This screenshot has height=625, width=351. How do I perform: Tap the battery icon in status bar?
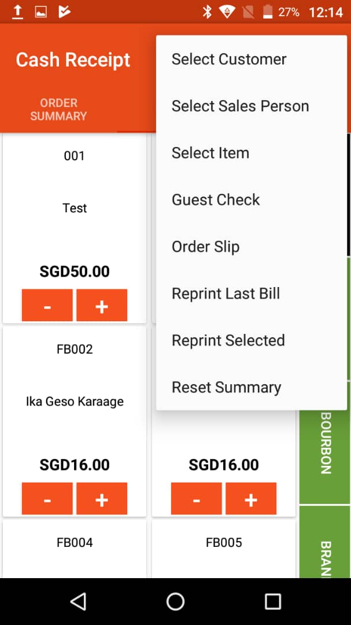click(268, 12)
